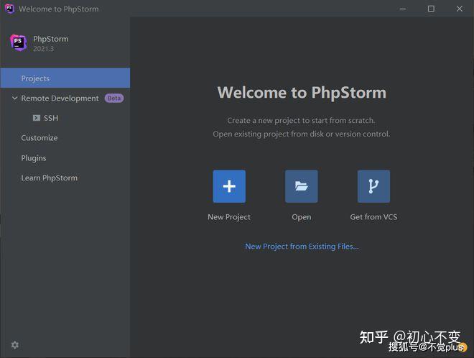Choose the SSH label under Remote Development
This screenshot has height=358, width=474.
51,118
